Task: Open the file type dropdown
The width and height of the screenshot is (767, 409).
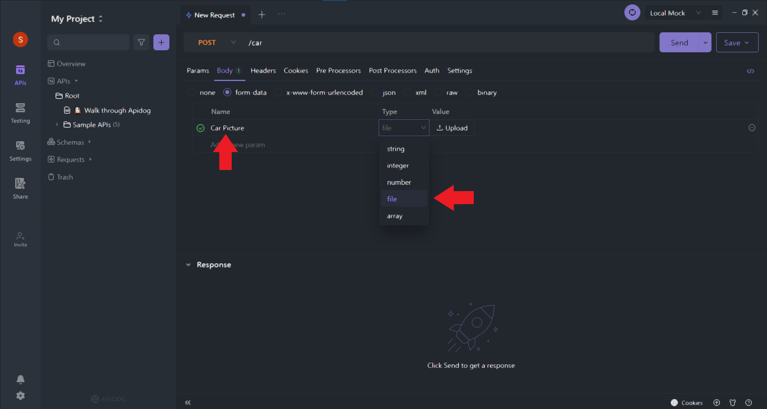Action: pos(404,128)
